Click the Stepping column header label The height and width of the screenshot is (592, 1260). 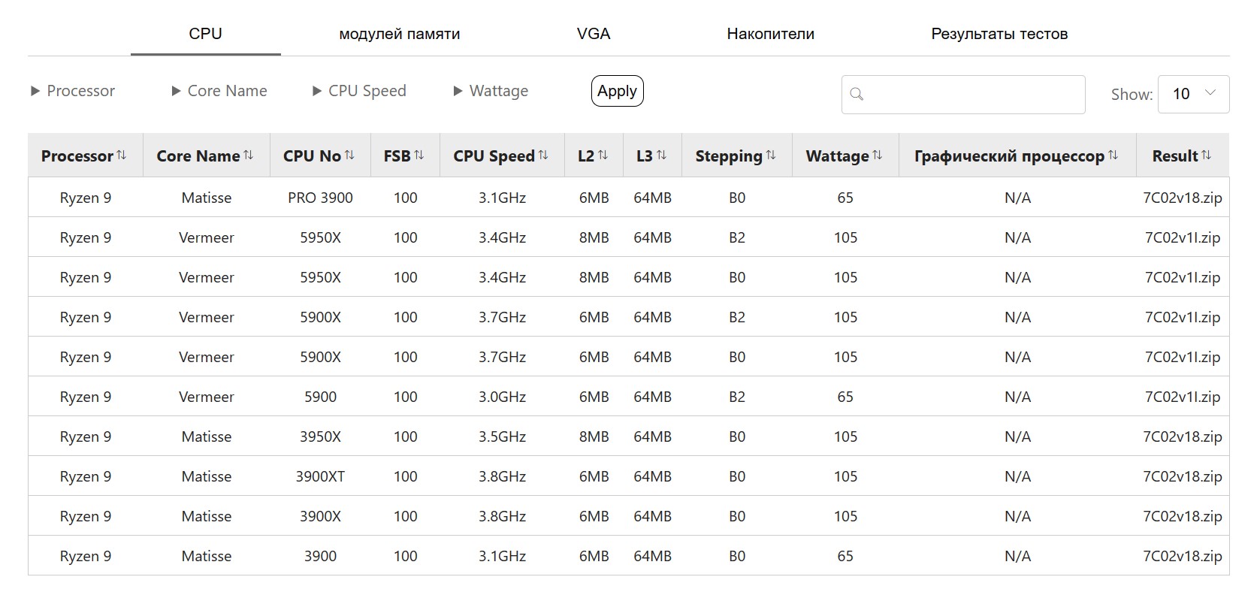(729, 156)
